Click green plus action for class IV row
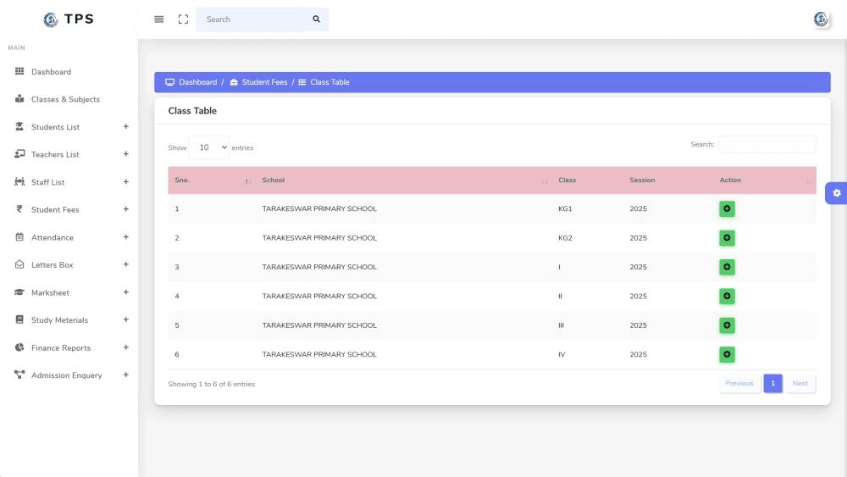This screenshot has height=477, width=847. (727, 354)
